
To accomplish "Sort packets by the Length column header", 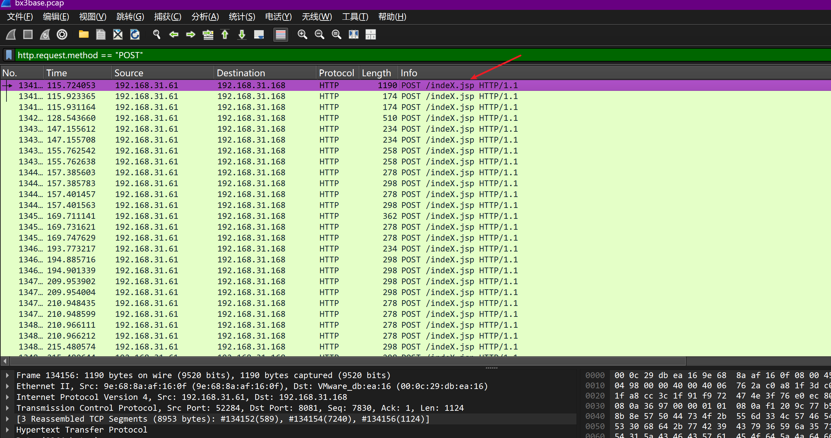I will [x=376, y=73].
